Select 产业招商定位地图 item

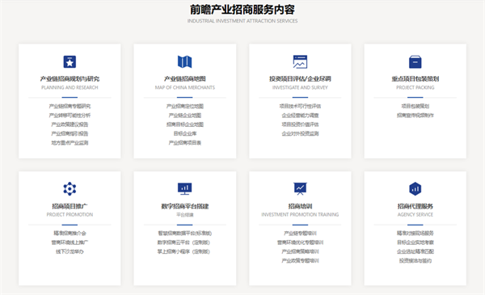tap(184, 107)
